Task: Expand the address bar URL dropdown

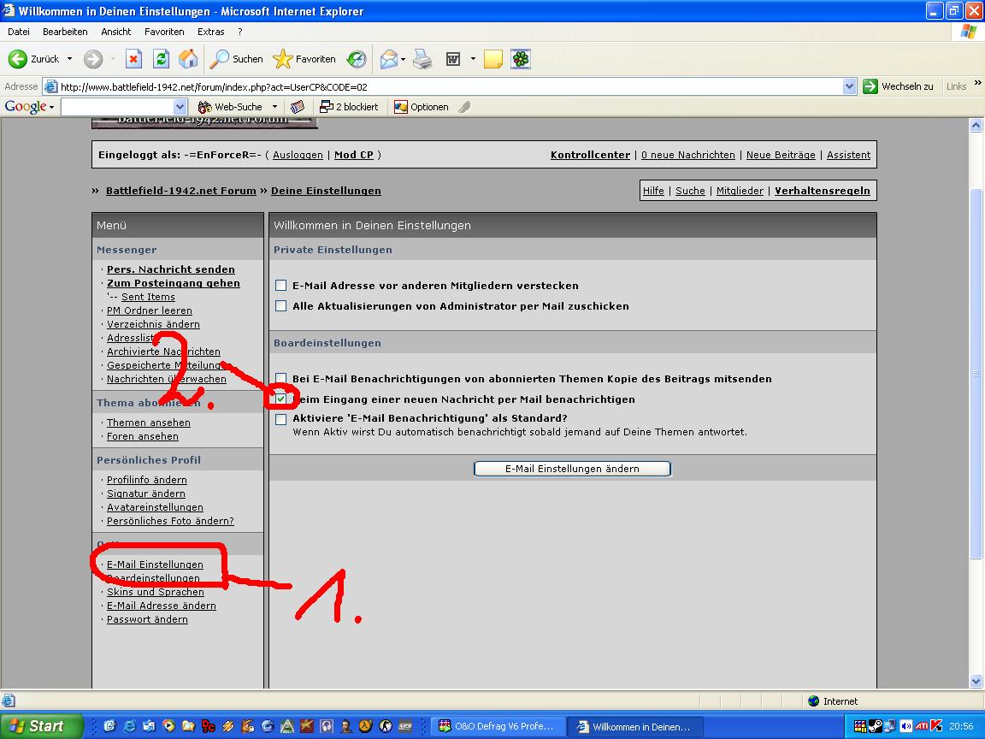Action: pyautogui.click(x=849, y=86)
